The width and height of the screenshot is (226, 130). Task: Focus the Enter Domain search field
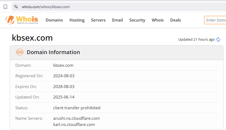[215, 20]
